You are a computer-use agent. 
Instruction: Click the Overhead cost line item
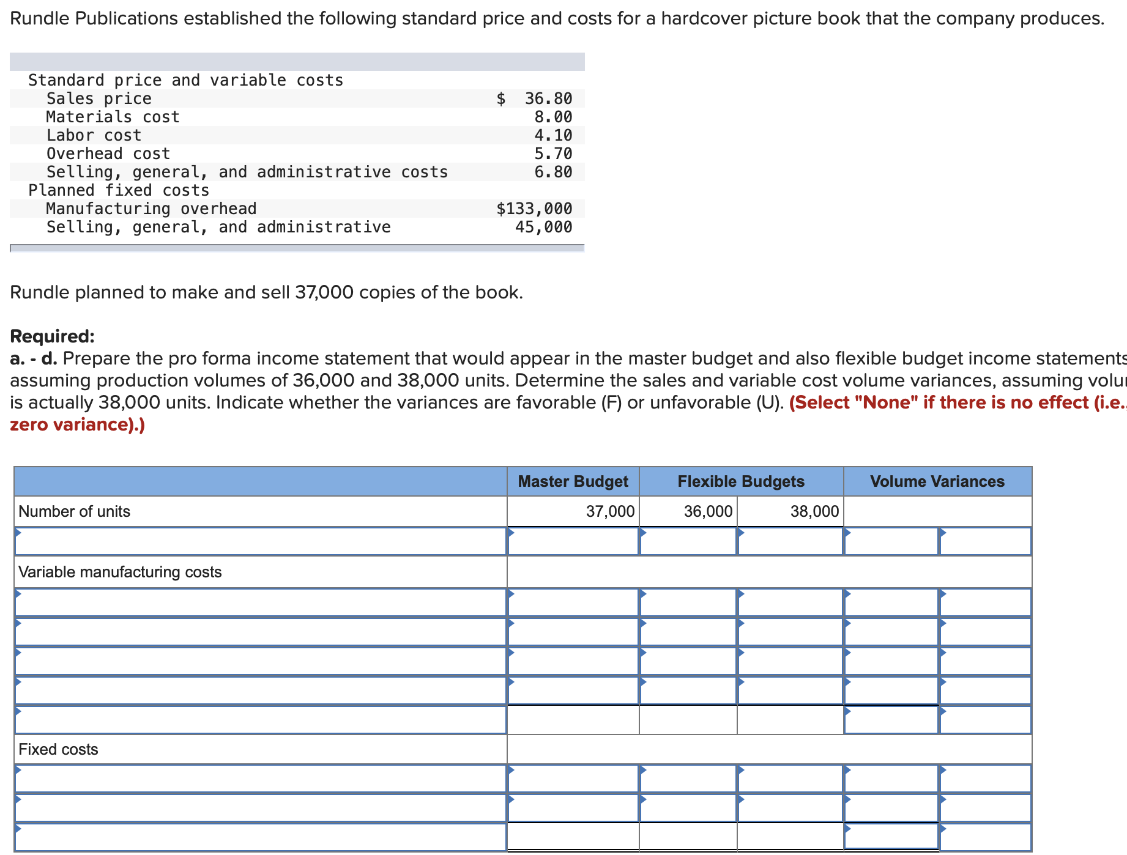pyautogui.click(x=108, y=154)
